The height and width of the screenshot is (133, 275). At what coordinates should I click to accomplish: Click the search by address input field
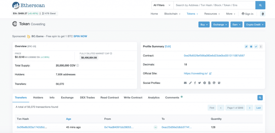pos(214,5)
